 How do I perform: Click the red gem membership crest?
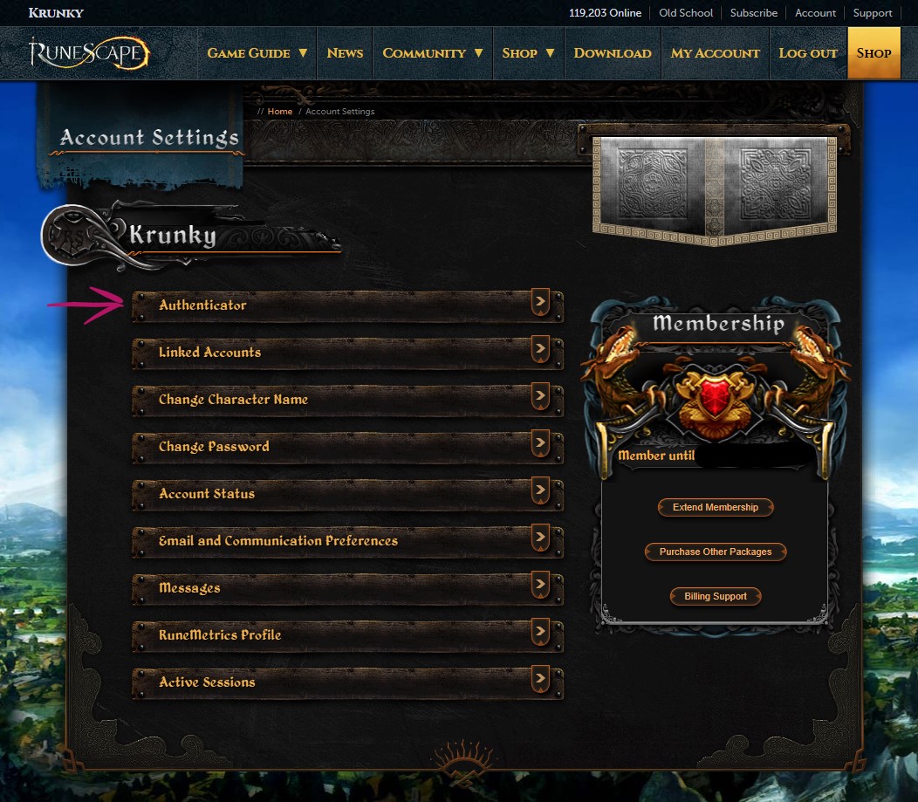pyautogui.click(x=715, y=398)
